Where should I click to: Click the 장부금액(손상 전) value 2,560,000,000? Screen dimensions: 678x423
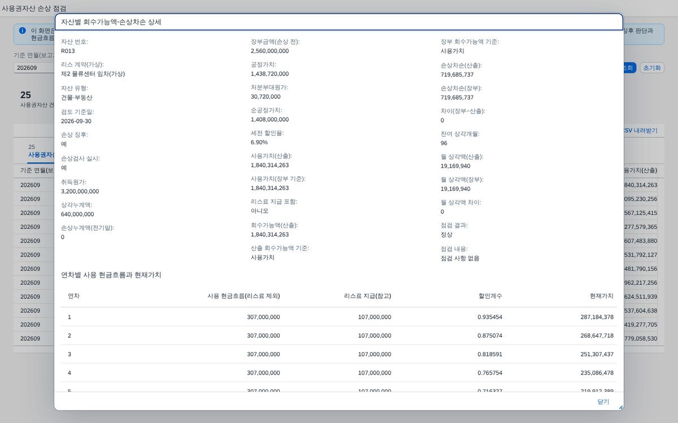(270, 51)
